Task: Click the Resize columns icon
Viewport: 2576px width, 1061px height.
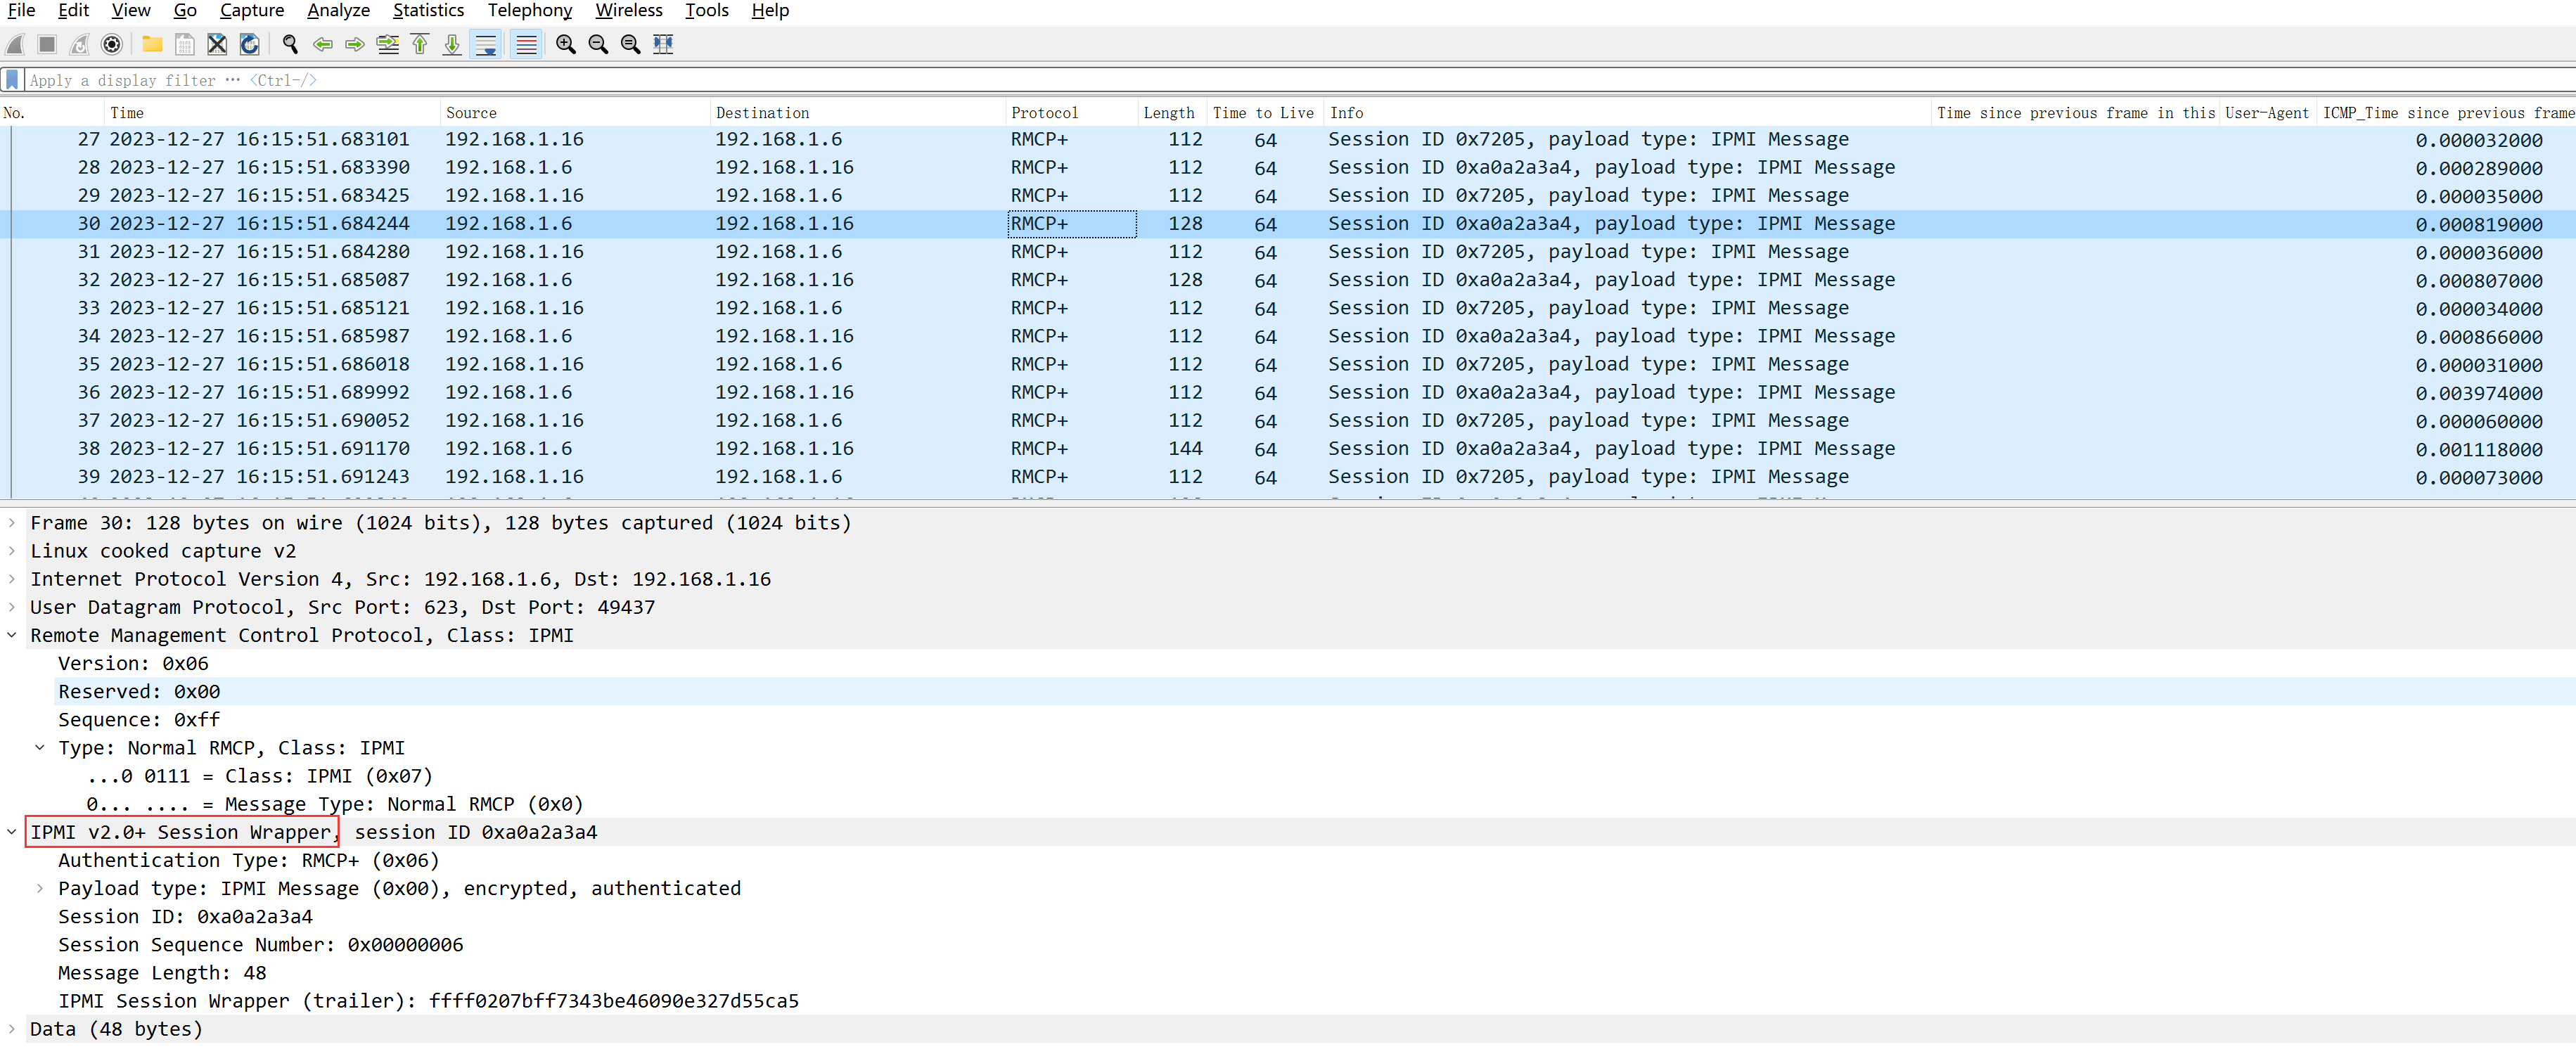Action: click(663, 44)
